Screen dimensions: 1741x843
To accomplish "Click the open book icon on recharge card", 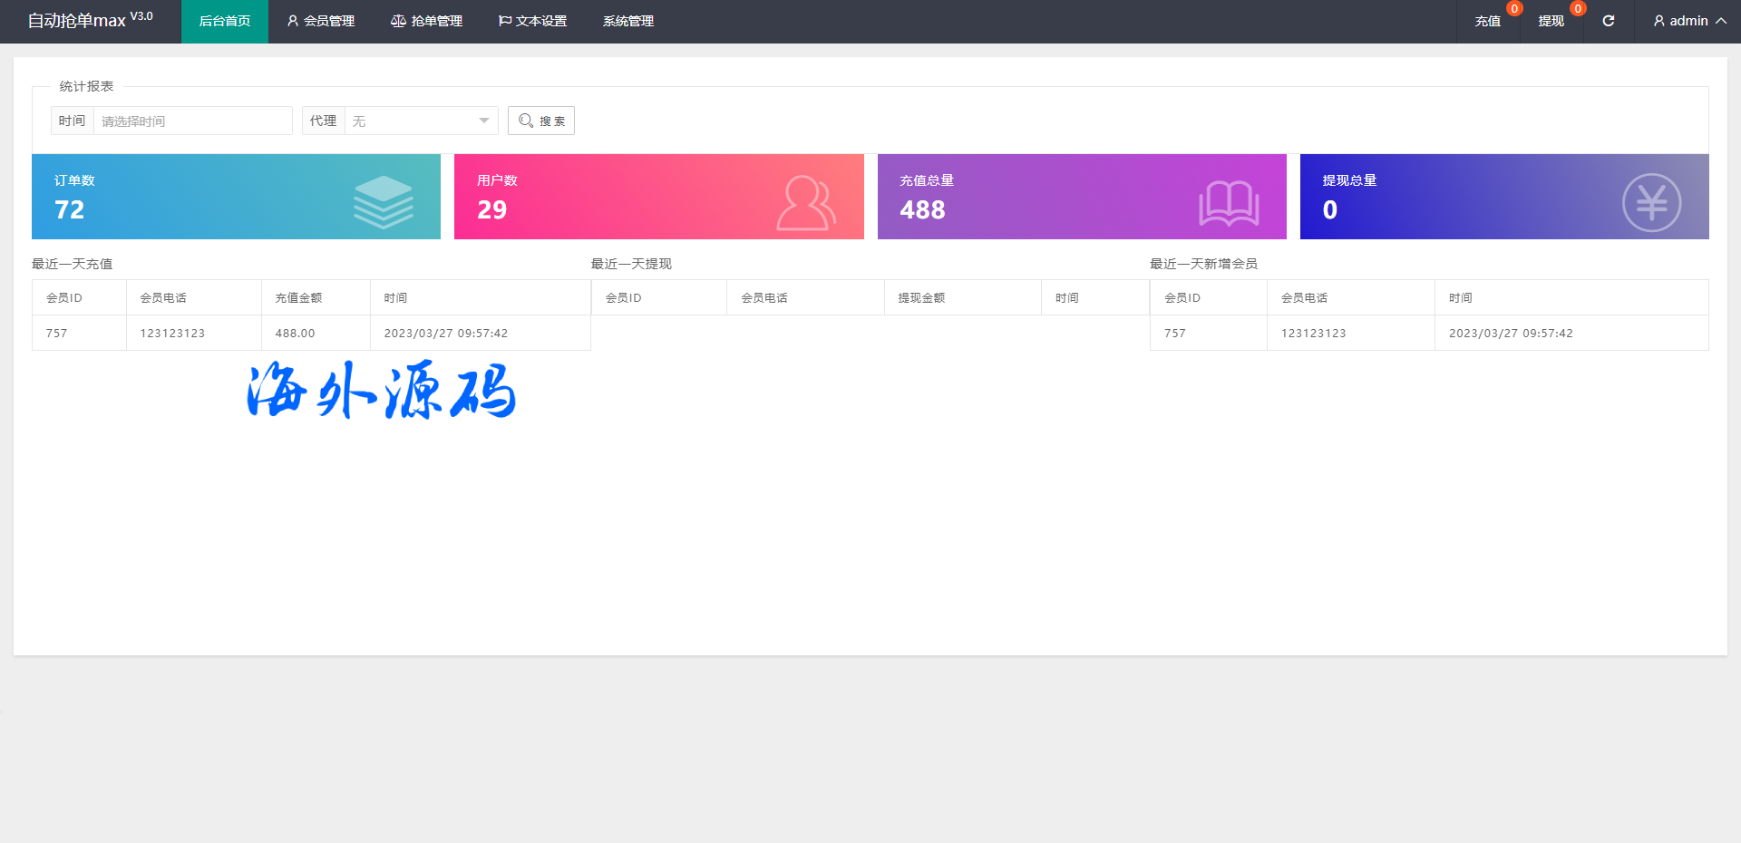I will [x=1229, y=203].
